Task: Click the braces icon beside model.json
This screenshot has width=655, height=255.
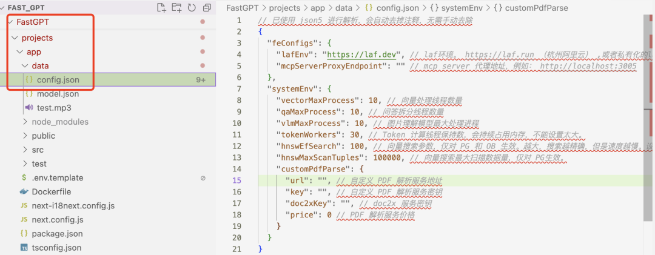Action: click(x=29, y=94)
